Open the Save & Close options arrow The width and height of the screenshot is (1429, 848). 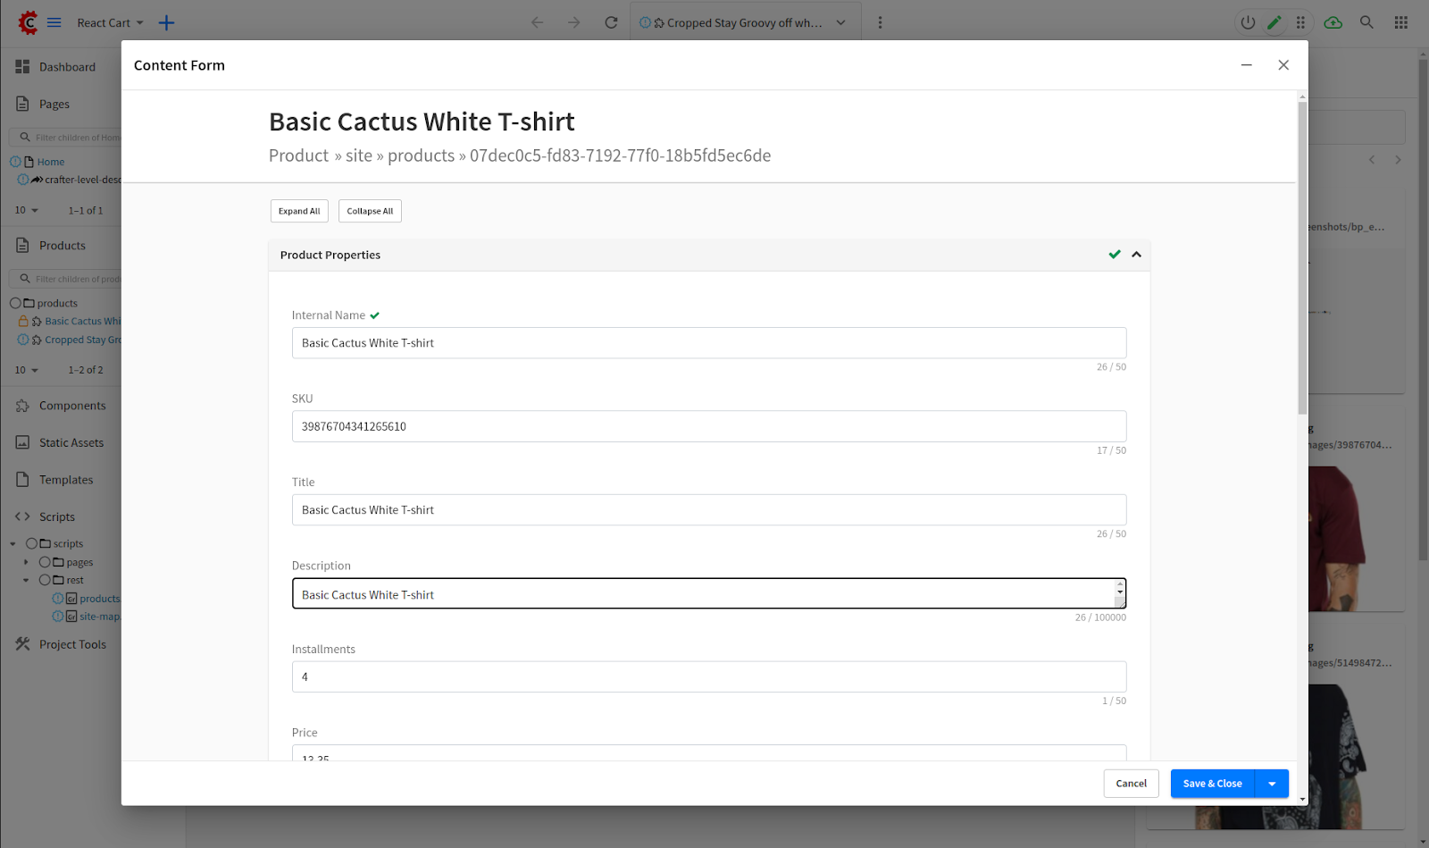[1272, 784]
